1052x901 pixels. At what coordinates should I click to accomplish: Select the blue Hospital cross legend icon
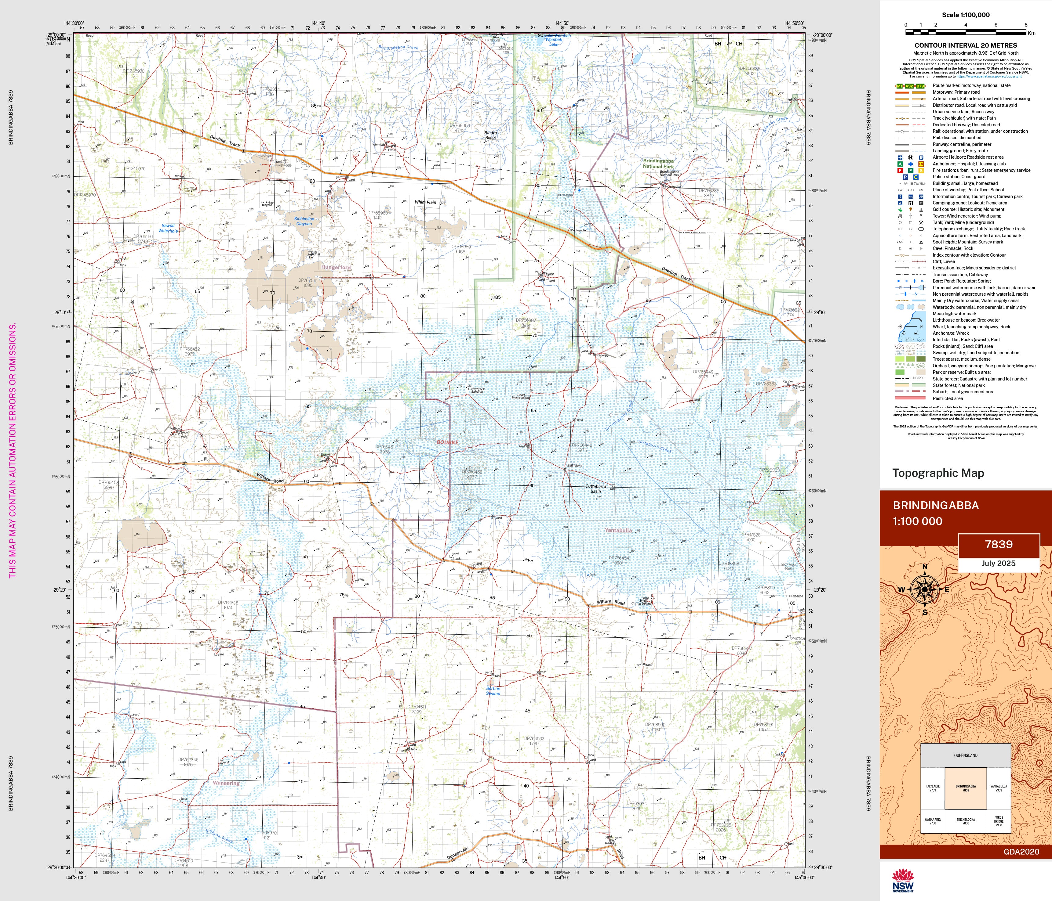click(x=911, y=164)
